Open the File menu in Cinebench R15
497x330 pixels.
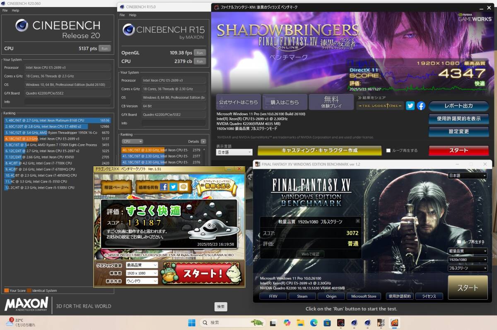click(122, 15)
